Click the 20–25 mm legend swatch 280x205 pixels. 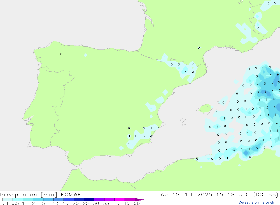coord(79,199)
